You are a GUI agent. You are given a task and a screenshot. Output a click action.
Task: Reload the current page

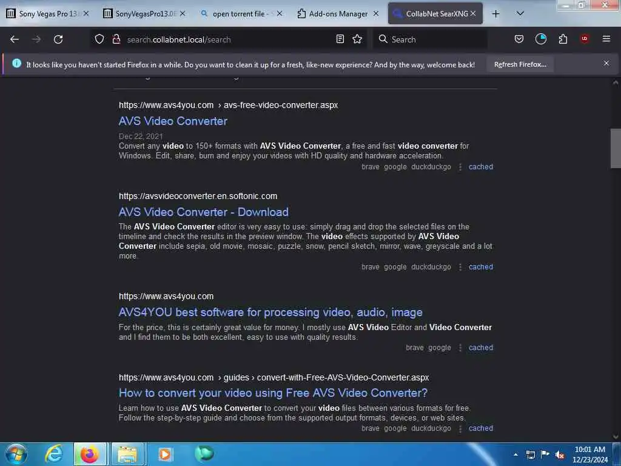coord(58,39)
